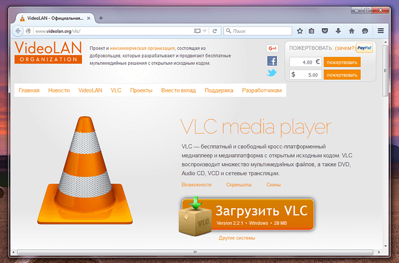Click the Twitter bird icon

tap(272, 73)
